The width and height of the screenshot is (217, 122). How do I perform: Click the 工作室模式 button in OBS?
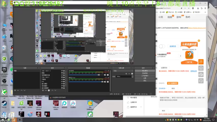(145, 76)
